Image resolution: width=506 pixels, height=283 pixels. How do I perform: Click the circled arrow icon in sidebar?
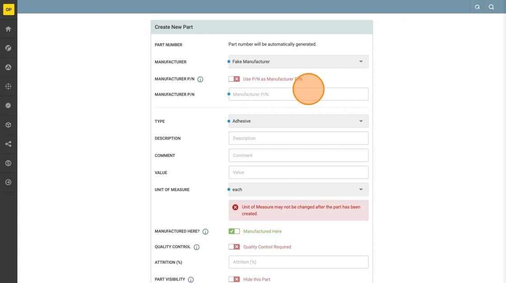tap(8, 182)
